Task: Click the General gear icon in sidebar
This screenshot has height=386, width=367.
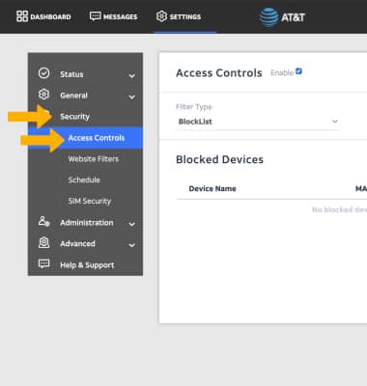Action: tap(44, 95)
